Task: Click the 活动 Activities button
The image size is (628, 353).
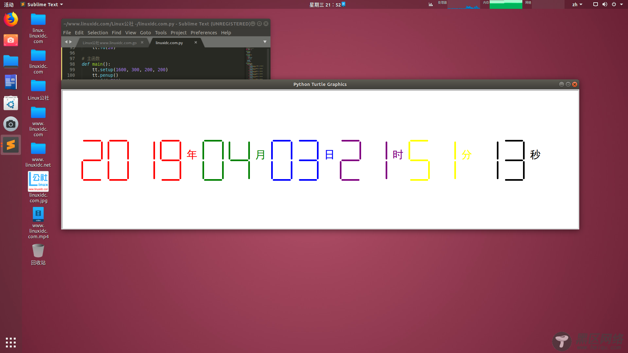Action: 9,5
